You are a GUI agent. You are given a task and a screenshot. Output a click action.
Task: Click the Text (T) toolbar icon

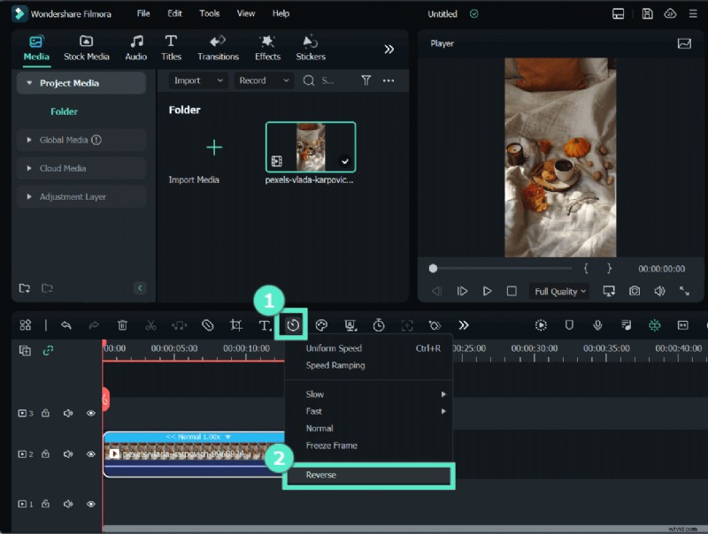click(x=264, y=325)
